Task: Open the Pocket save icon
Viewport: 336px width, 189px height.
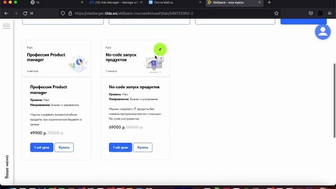Action: point(311,13)
